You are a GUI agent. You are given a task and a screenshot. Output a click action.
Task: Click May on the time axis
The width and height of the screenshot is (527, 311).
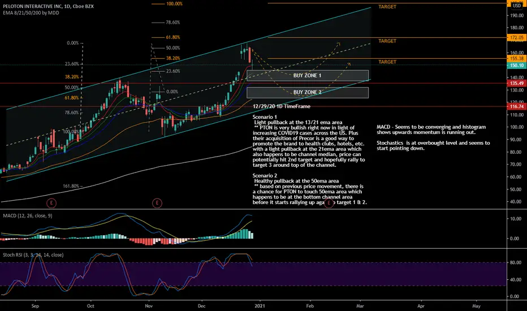pyautogui.click(x=476, y=306)
